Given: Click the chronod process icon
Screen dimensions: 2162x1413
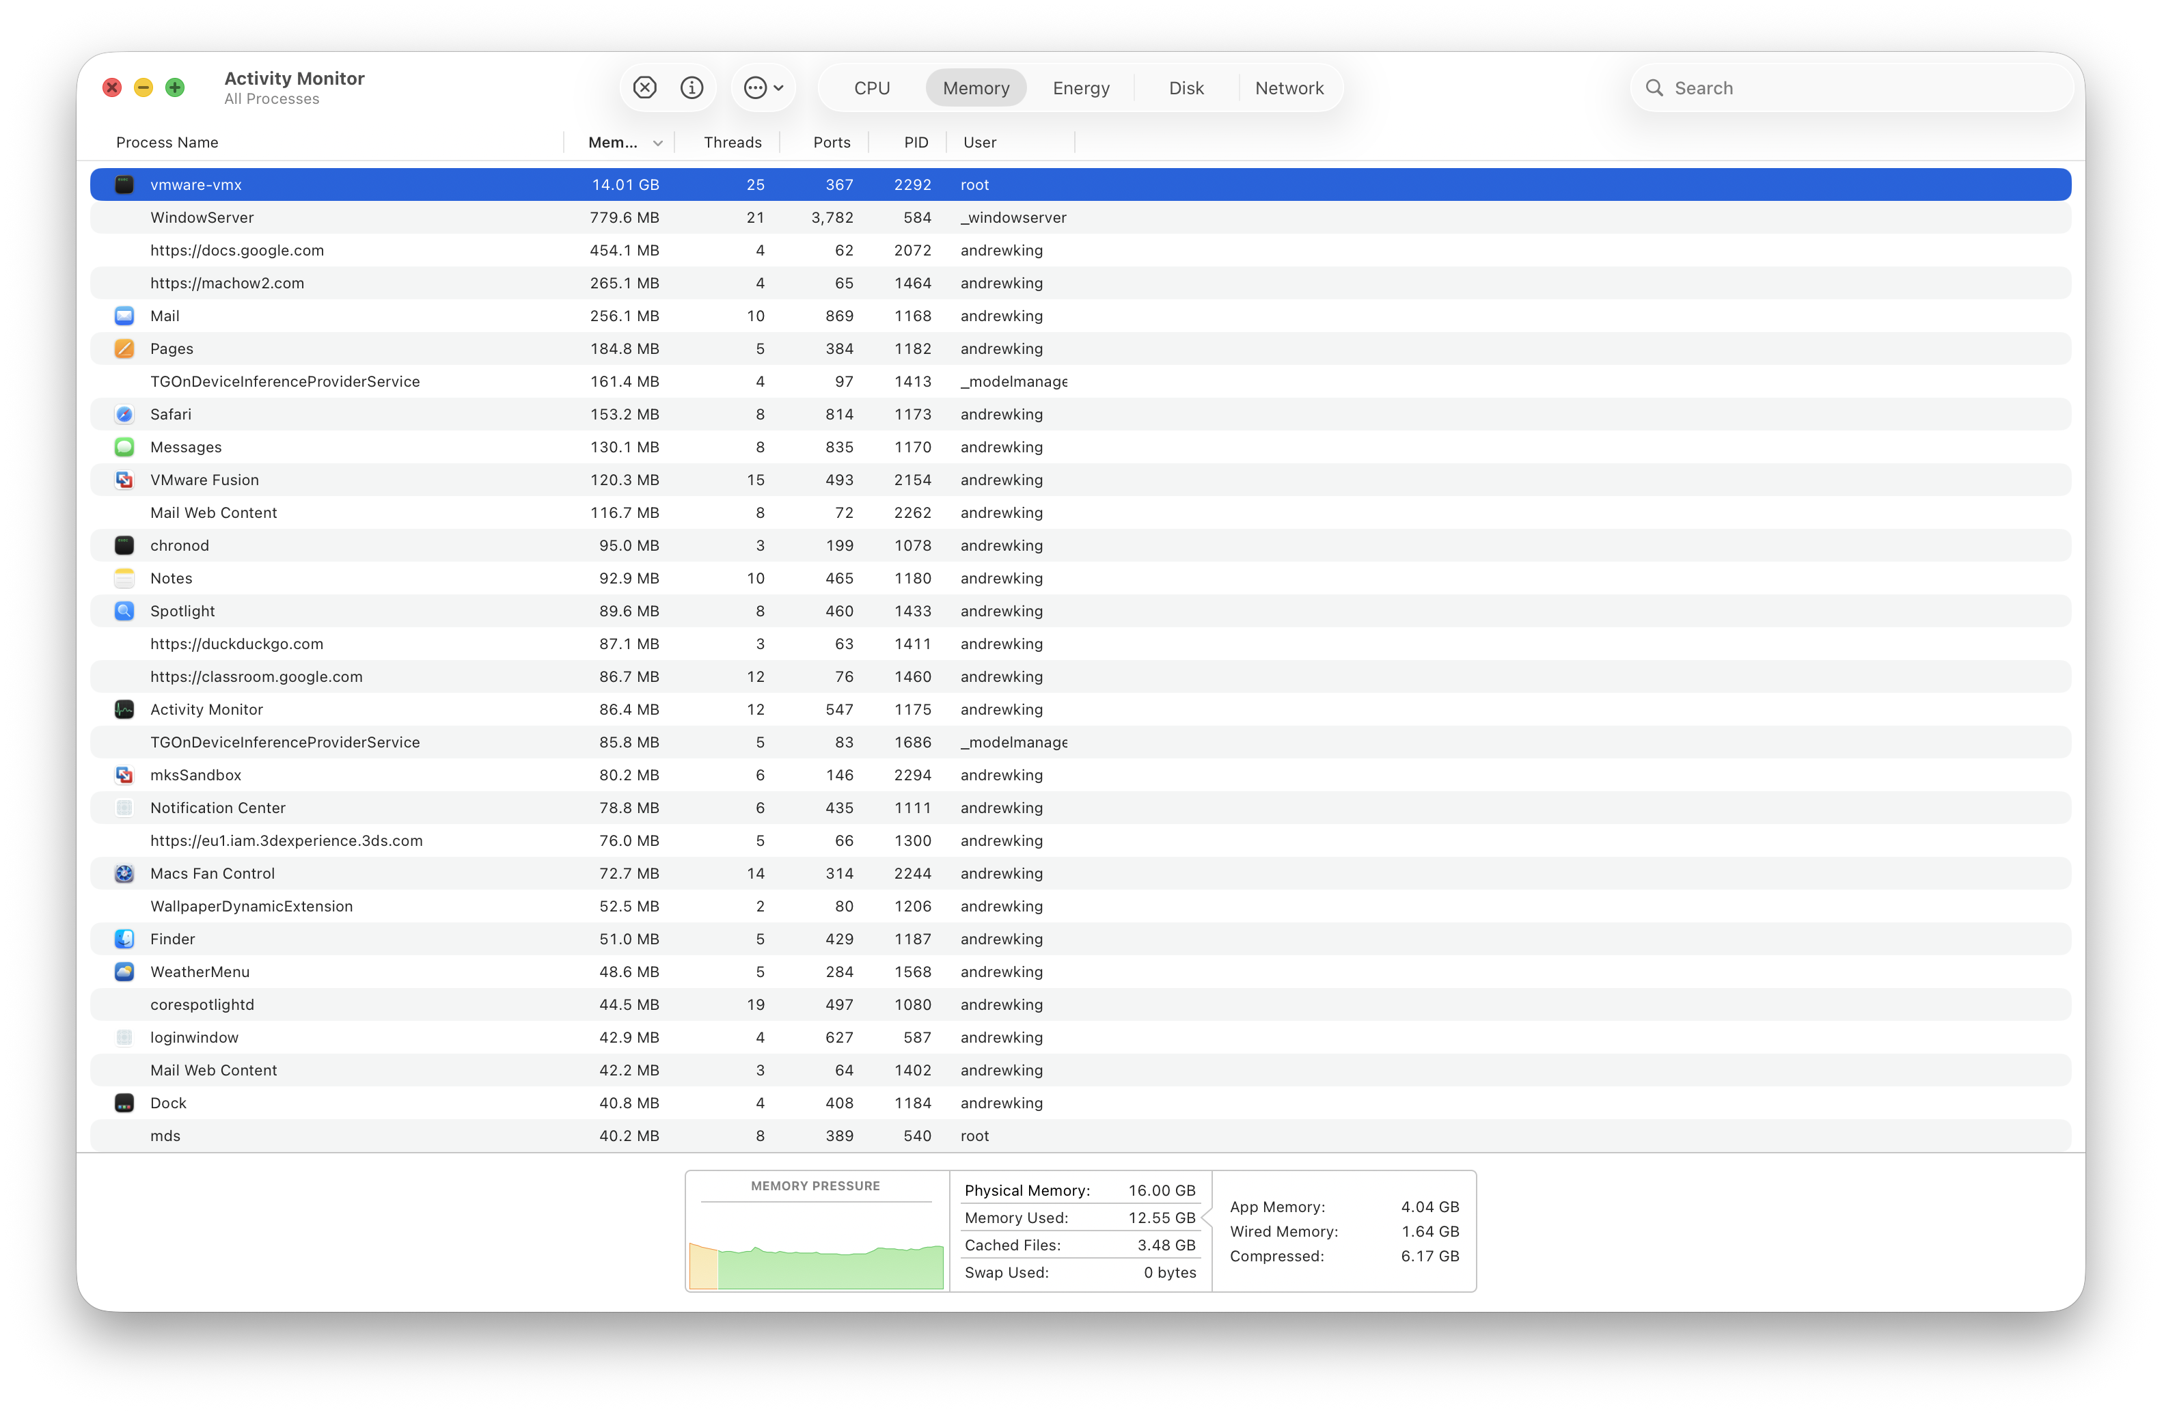Looking at the screenshot, I should pos(124,545).
